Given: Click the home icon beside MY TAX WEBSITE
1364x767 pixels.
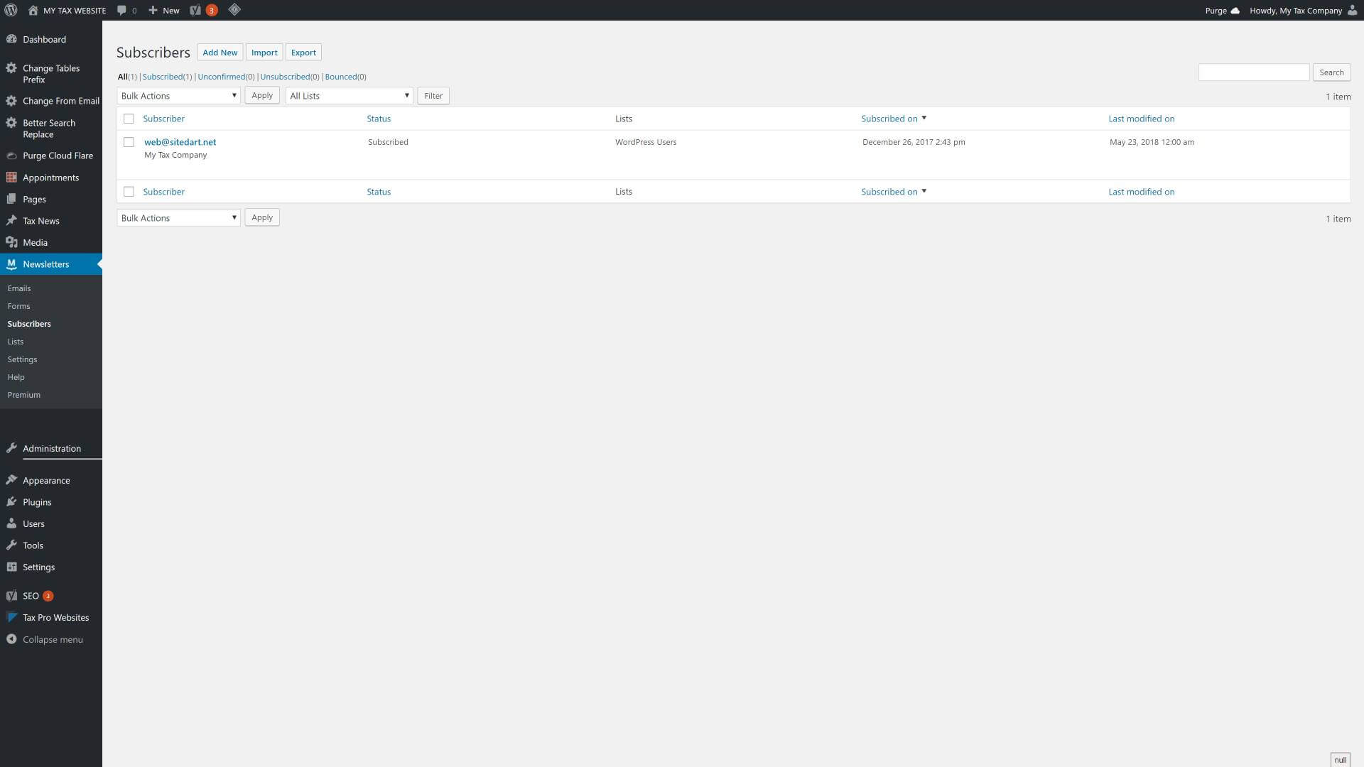Looking at the screenshot, I should click(x=33, y=10).
